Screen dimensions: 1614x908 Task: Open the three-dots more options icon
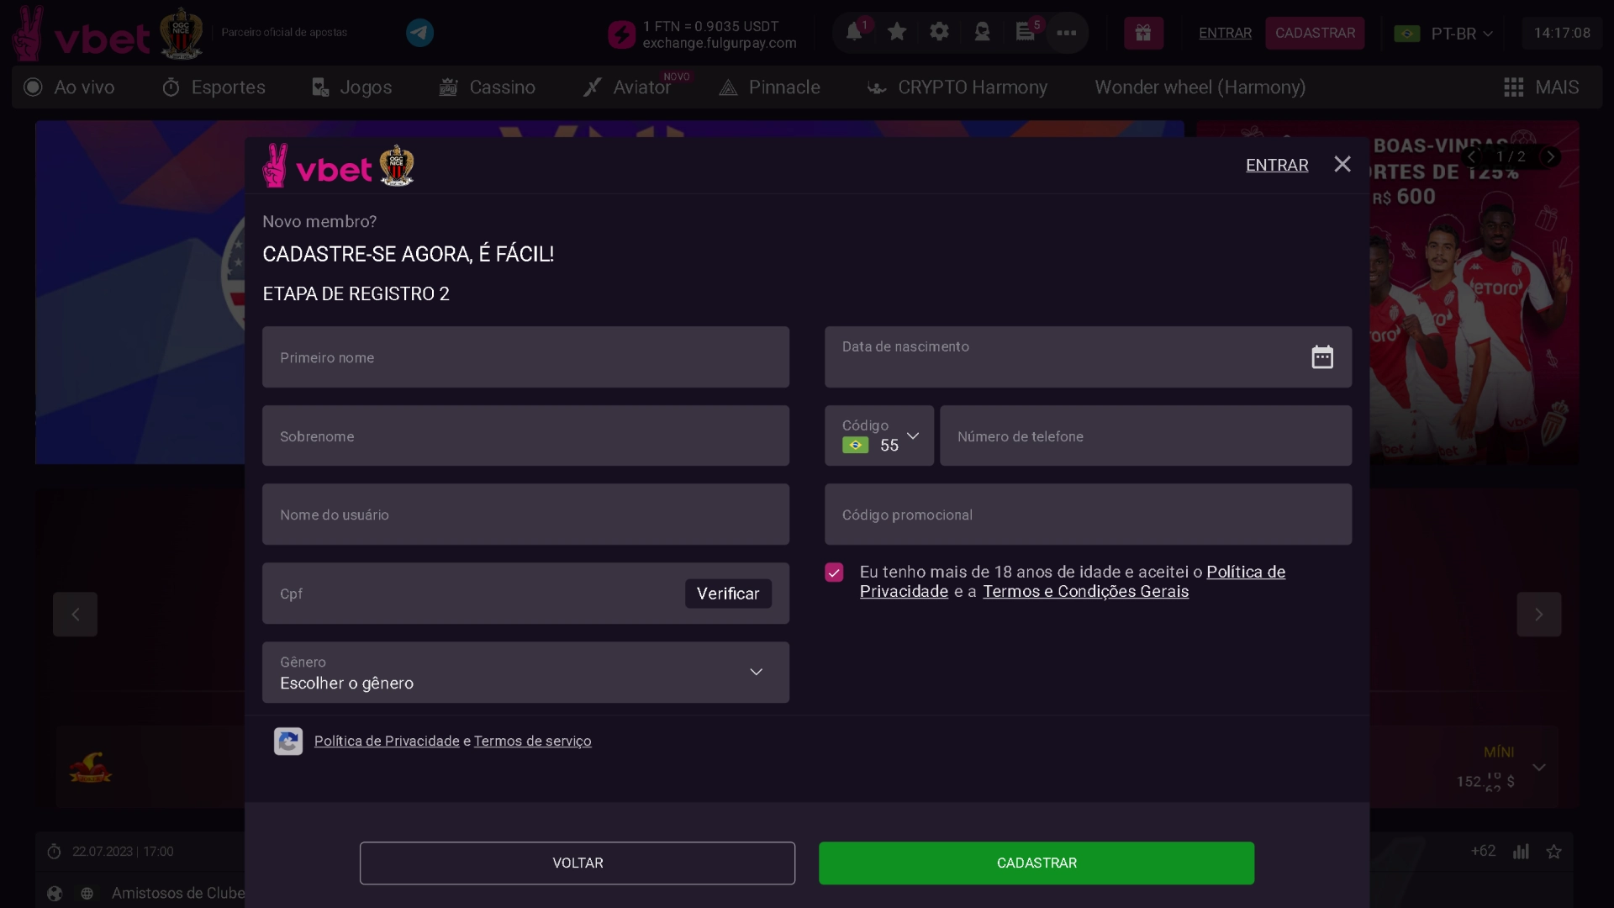pyautogui.click(x=1067, y=33)
